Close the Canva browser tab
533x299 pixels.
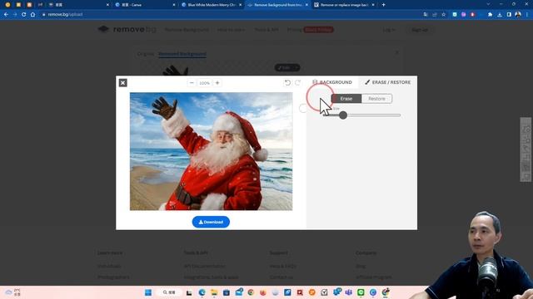point(174,5)
